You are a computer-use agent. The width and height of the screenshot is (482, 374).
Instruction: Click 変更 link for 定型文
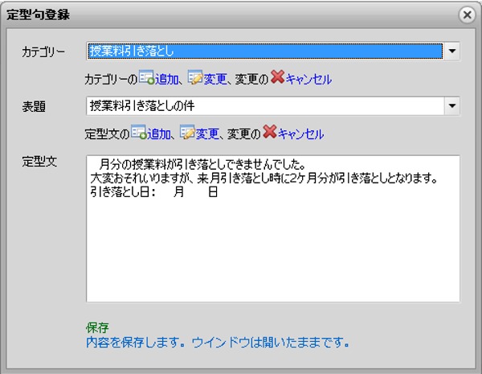[207, 134]
